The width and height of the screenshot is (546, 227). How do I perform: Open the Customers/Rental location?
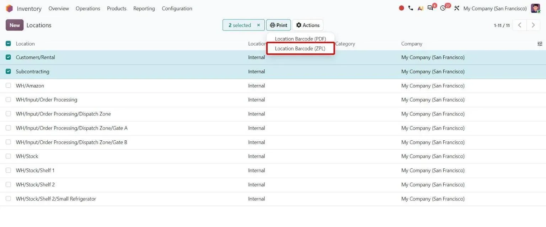[x=36, y=57]
